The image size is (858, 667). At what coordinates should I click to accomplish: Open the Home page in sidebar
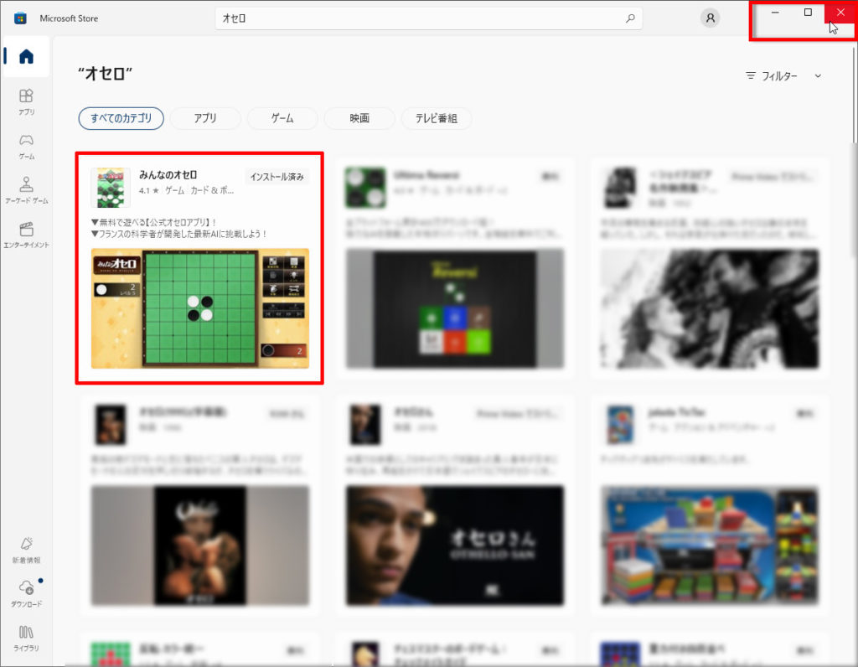tap(26, 57)
